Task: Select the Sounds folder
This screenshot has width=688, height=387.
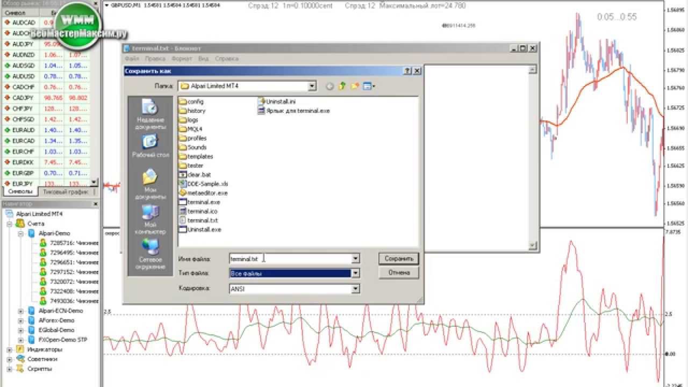Action: [192, 147]
